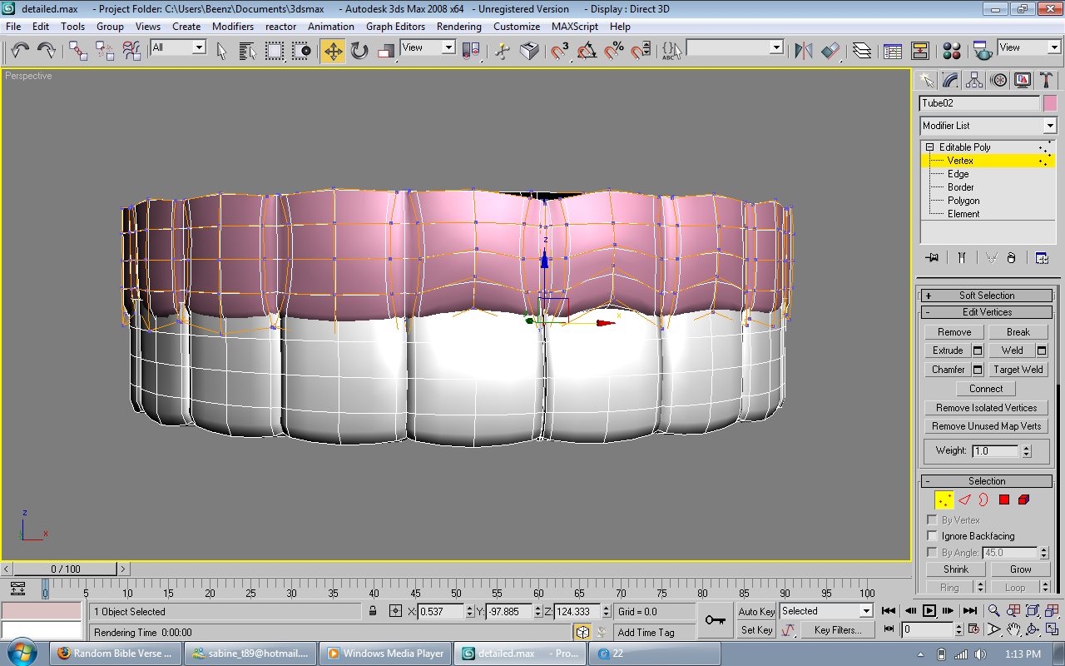Click the Render Scene teapot icon
The image size is (1065, 666).
tap(983, 51)
